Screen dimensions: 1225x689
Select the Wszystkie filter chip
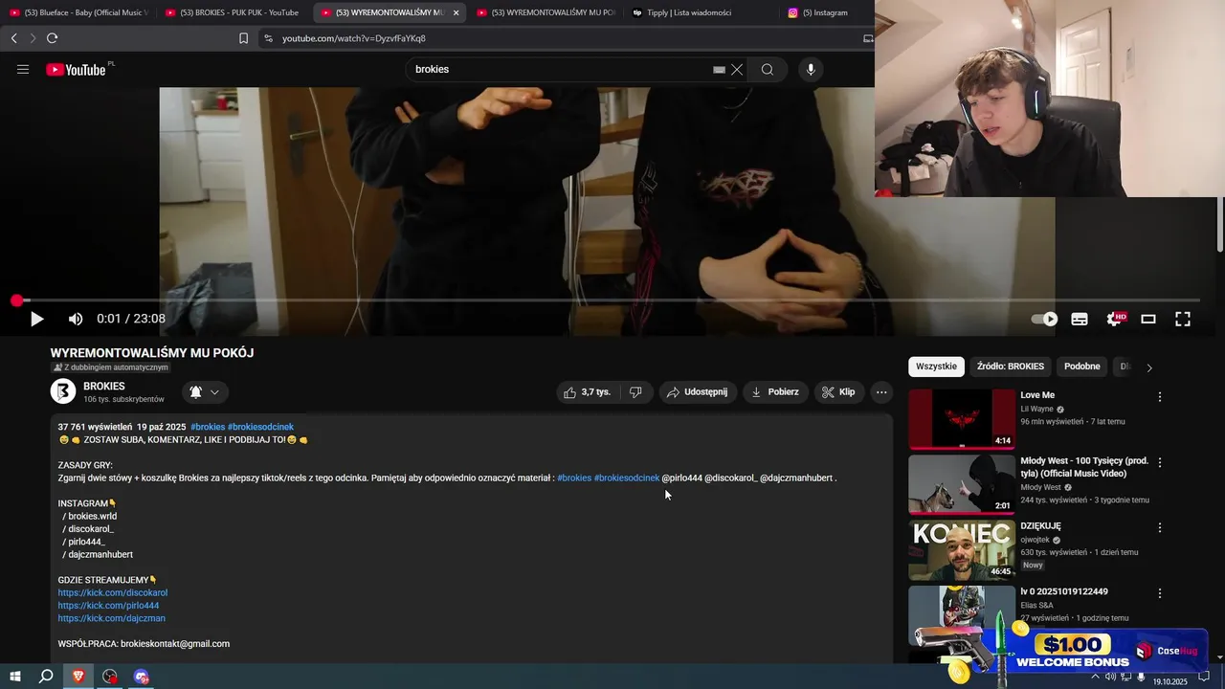936,367
